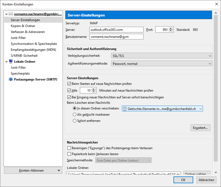Select 'Als gelöscht markieren' option
Screen dimensions: 221x187
pos(74,115)
